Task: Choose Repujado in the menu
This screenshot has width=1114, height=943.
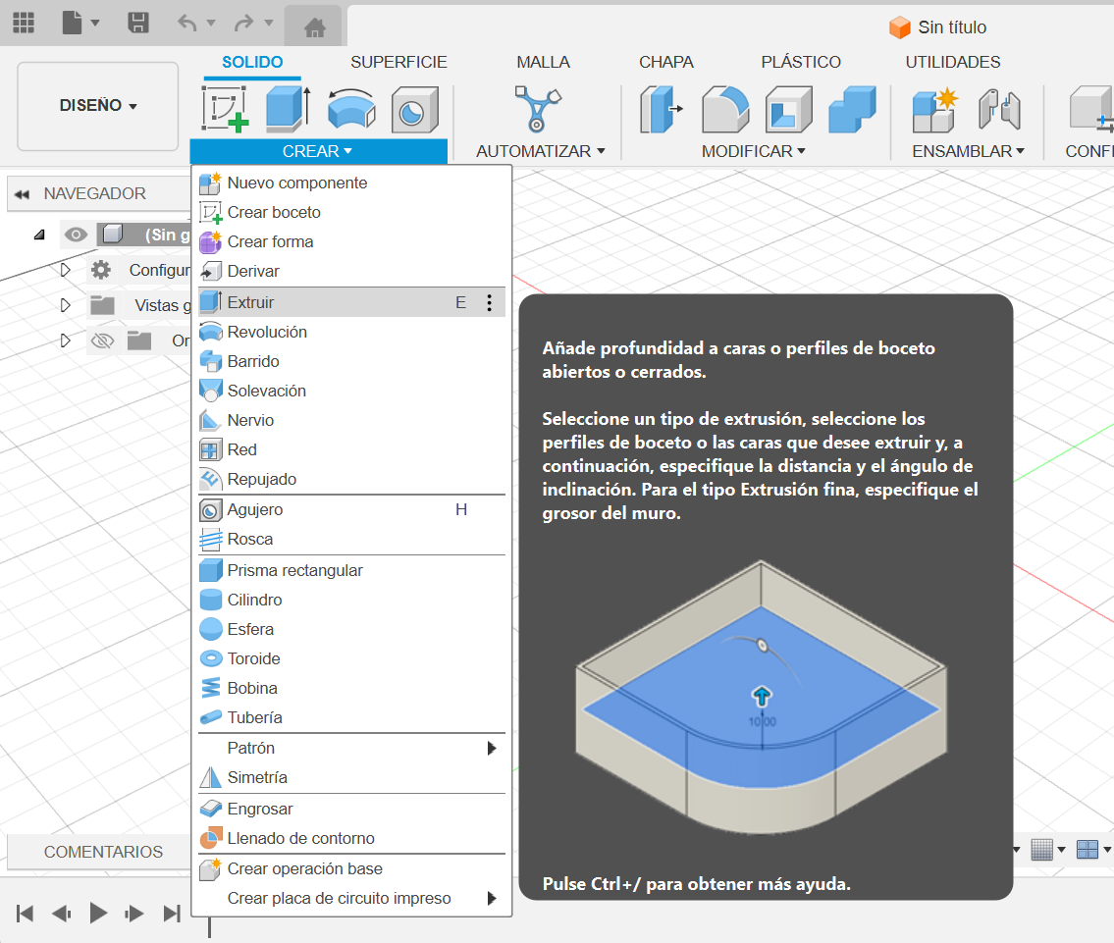Action: point(351,479)
